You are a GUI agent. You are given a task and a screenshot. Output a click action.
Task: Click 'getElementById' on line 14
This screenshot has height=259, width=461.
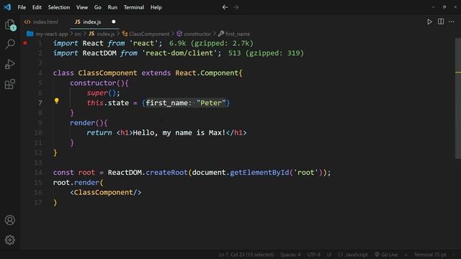click(x=259, y=173)
